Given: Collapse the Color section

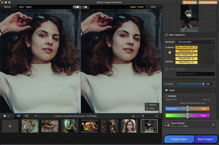Looking at the screenshot, I should click(213, 90).
